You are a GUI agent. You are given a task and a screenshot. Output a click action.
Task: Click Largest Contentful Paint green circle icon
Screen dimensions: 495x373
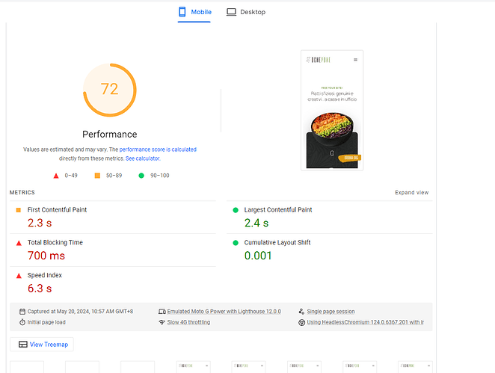pyautogui.click(x=236, y=210)
